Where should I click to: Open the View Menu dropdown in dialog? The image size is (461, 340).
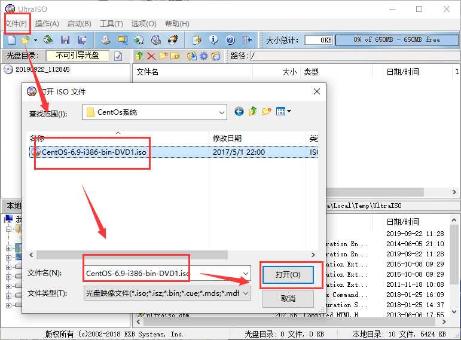pos(283,111)
